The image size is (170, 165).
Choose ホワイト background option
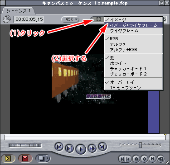click(x=133, y=63)
